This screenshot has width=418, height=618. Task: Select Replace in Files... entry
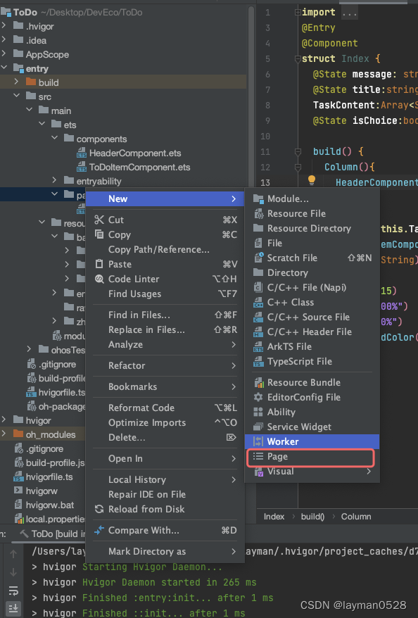point(165,330)
